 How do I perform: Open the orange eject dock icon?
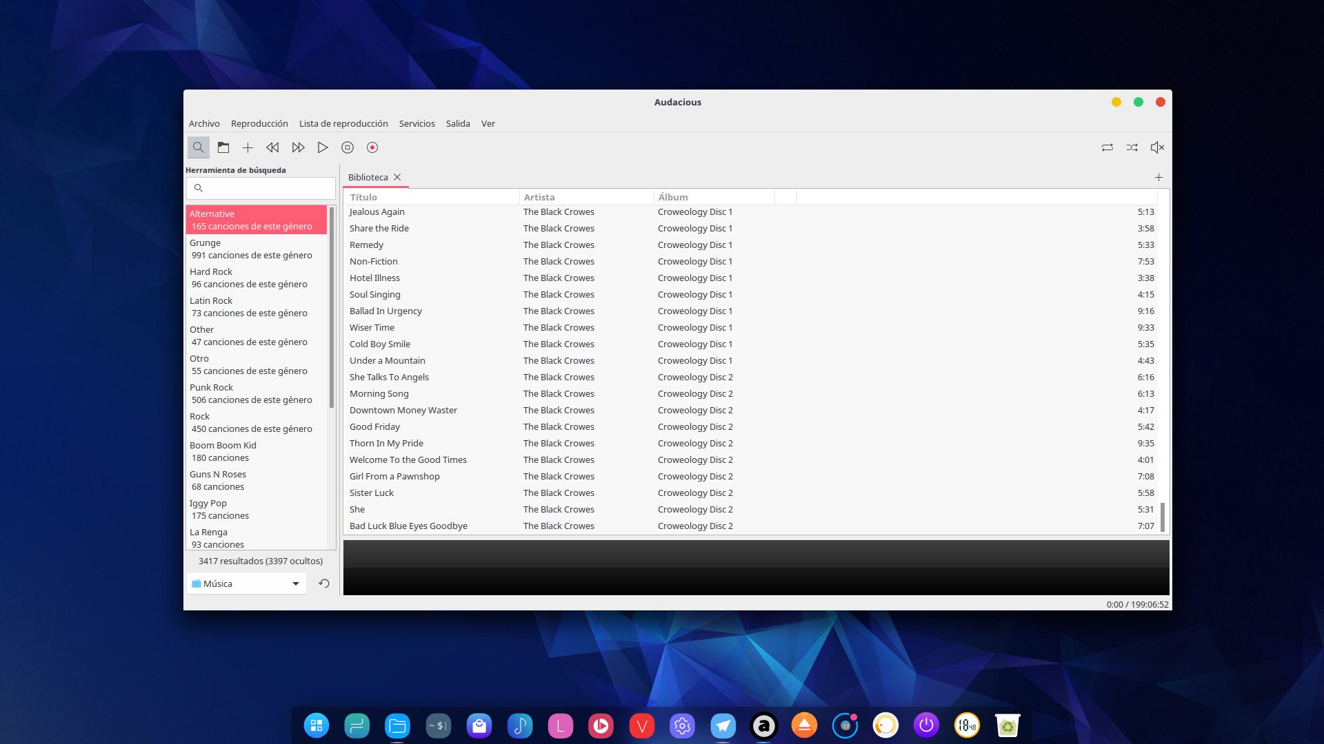(804, 725)
